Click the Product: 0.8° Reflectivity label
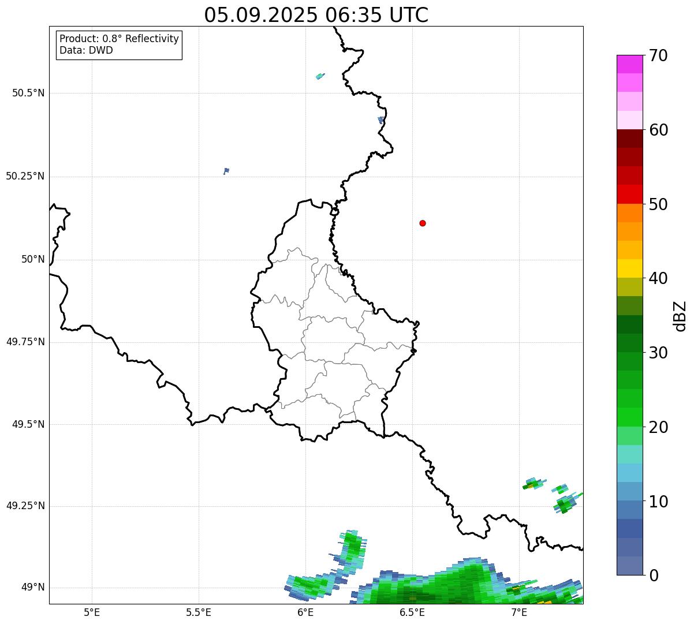694x624 pixels. coord(120,39)
